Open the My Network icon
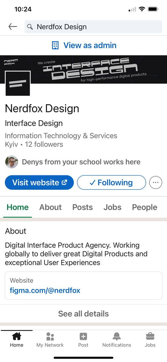 (x=50, y=336)
